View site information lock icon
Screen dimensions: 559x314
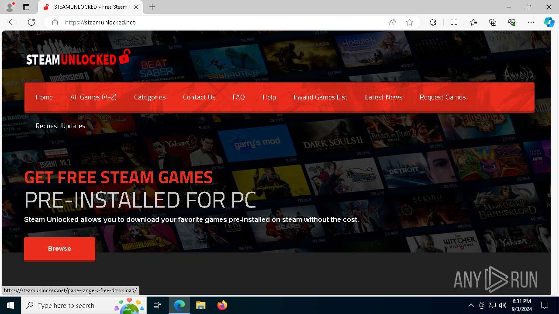pos(55,22)
